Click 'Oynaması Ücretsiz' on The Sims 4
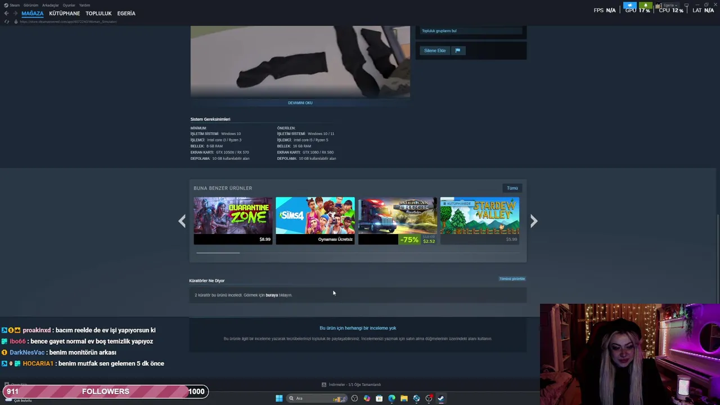 click(x=335, y=240)
